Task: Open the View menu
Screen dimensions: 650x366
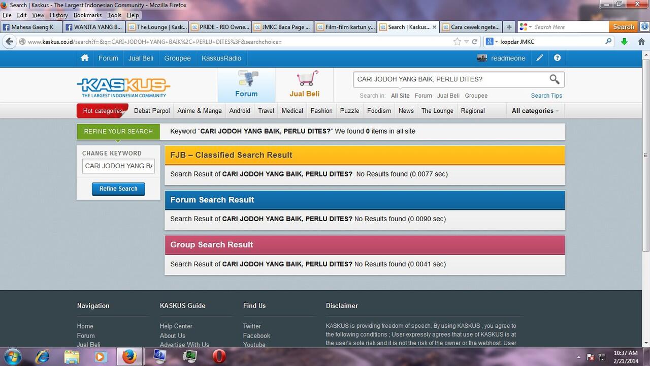Action: point(38,15)
